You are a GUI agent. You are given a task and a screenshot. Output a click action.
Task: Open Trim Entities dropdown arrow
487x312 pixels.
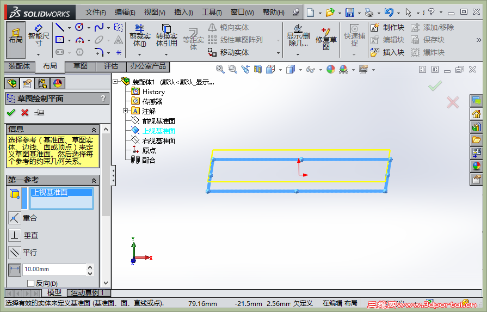(140, 54)
